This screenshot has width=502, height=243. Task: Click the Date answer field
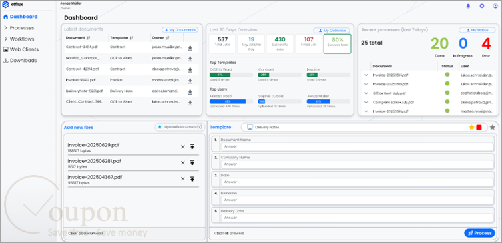tap(357, 182)
